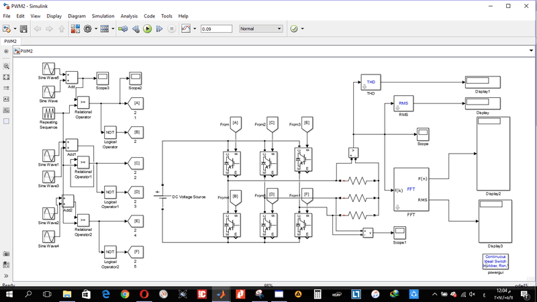
Task: Click the Fit to View palette icon
Action: click(x=7, y=77)
